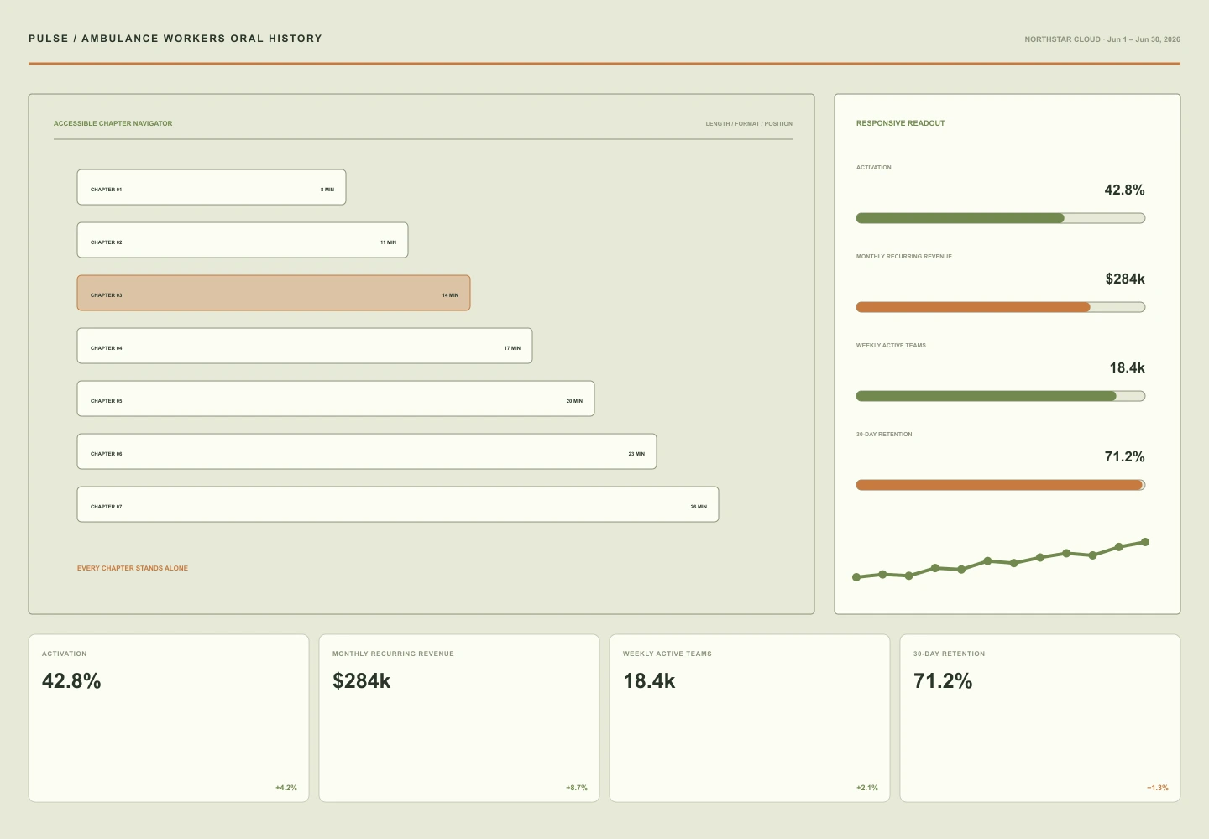Click the 'Accessible Chapter Navigator' heading
1209x839 pixels.
(113, 123)
